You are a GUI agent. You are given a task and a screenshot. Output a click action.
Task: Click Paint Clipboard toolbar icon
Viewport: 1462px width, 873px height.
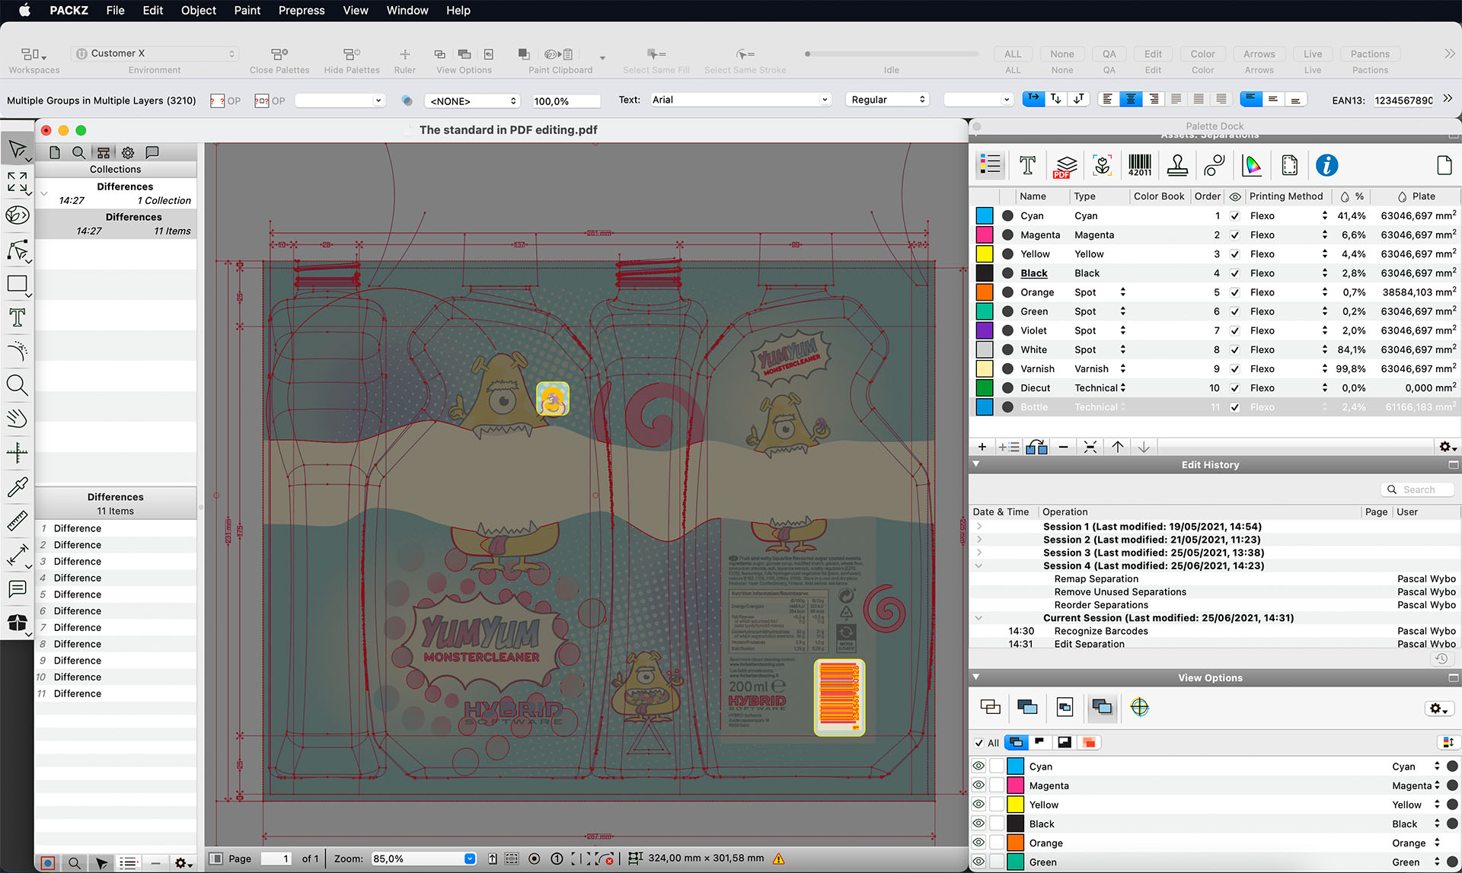[560, 54]
